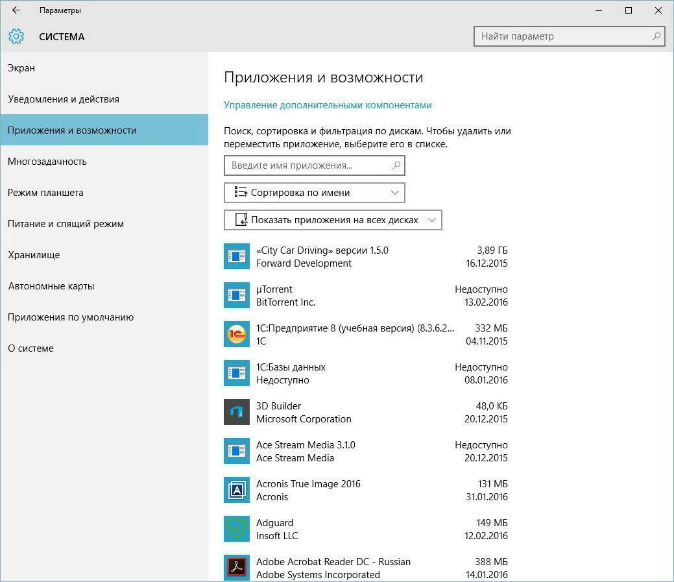The height and width of the screenshot is (582, 674).
Task: Click the publisher Adobe Systems Incorporated
Action: point(318,574)
